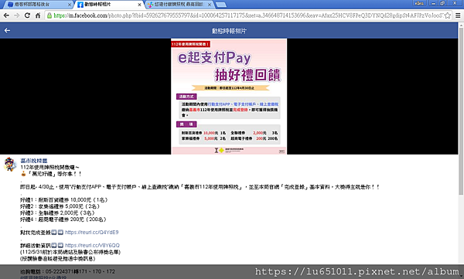Click the browser back arrow

coord(6,15)
